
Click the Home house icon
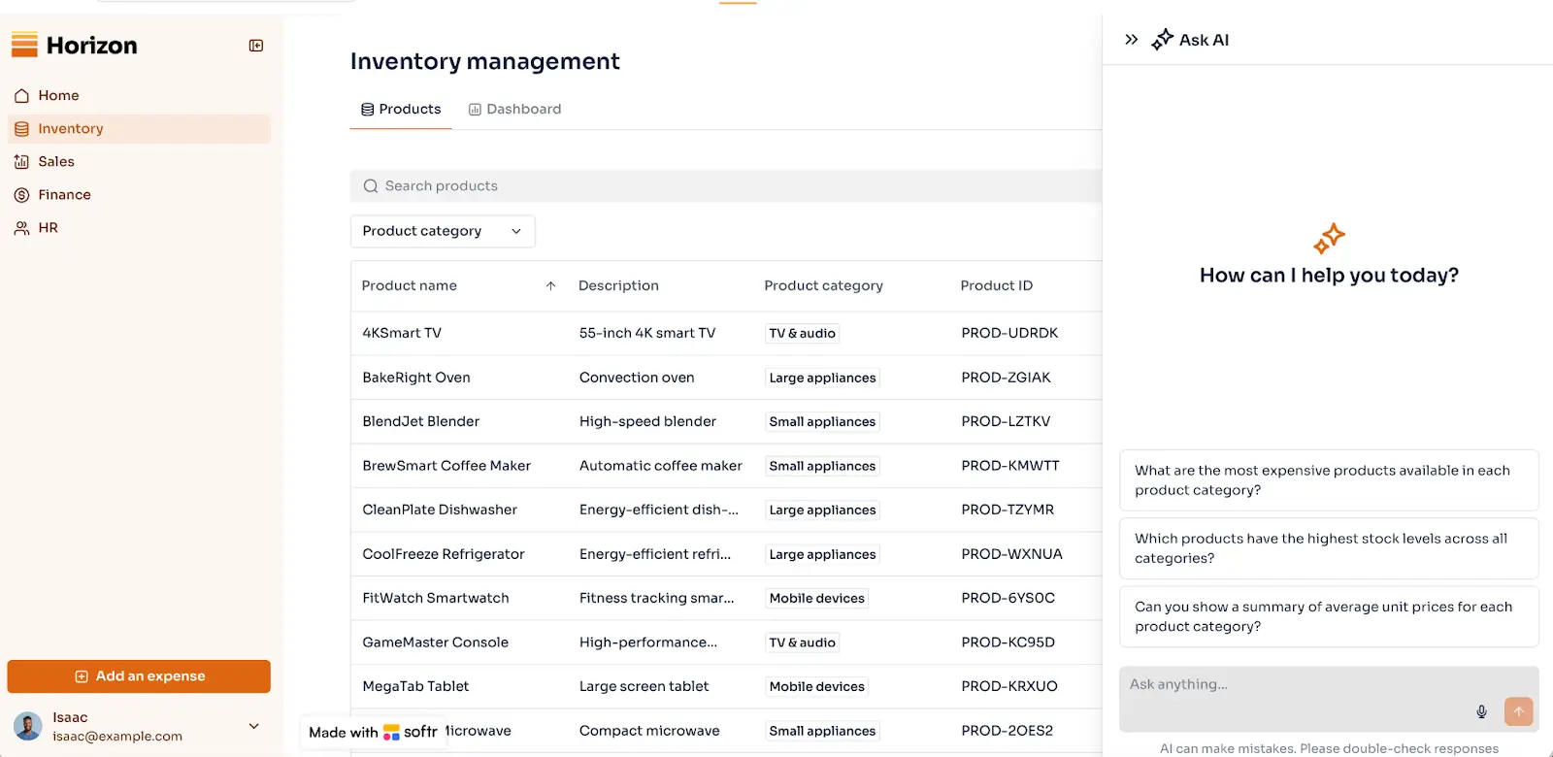point(21,96)
